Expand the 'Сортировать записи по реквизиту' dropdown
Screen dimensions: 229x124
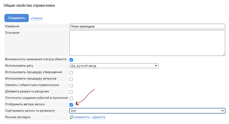point(147,111)
